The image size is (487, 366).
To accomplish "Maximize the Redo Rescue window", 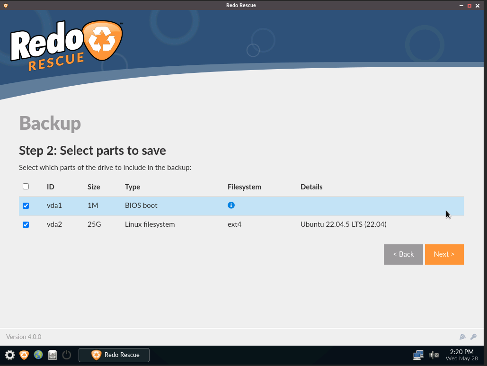I will (x=469, y=6).
